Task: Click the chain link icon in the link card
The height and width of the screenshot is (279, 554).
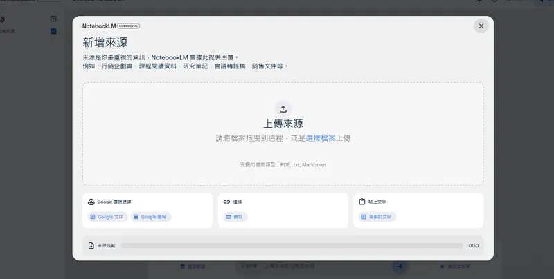Action: (x=227, y=202)
